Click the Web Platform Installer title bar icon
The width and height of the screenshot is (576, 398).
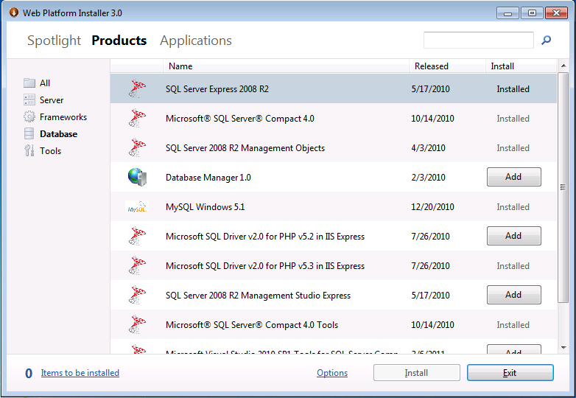point(14,13)
